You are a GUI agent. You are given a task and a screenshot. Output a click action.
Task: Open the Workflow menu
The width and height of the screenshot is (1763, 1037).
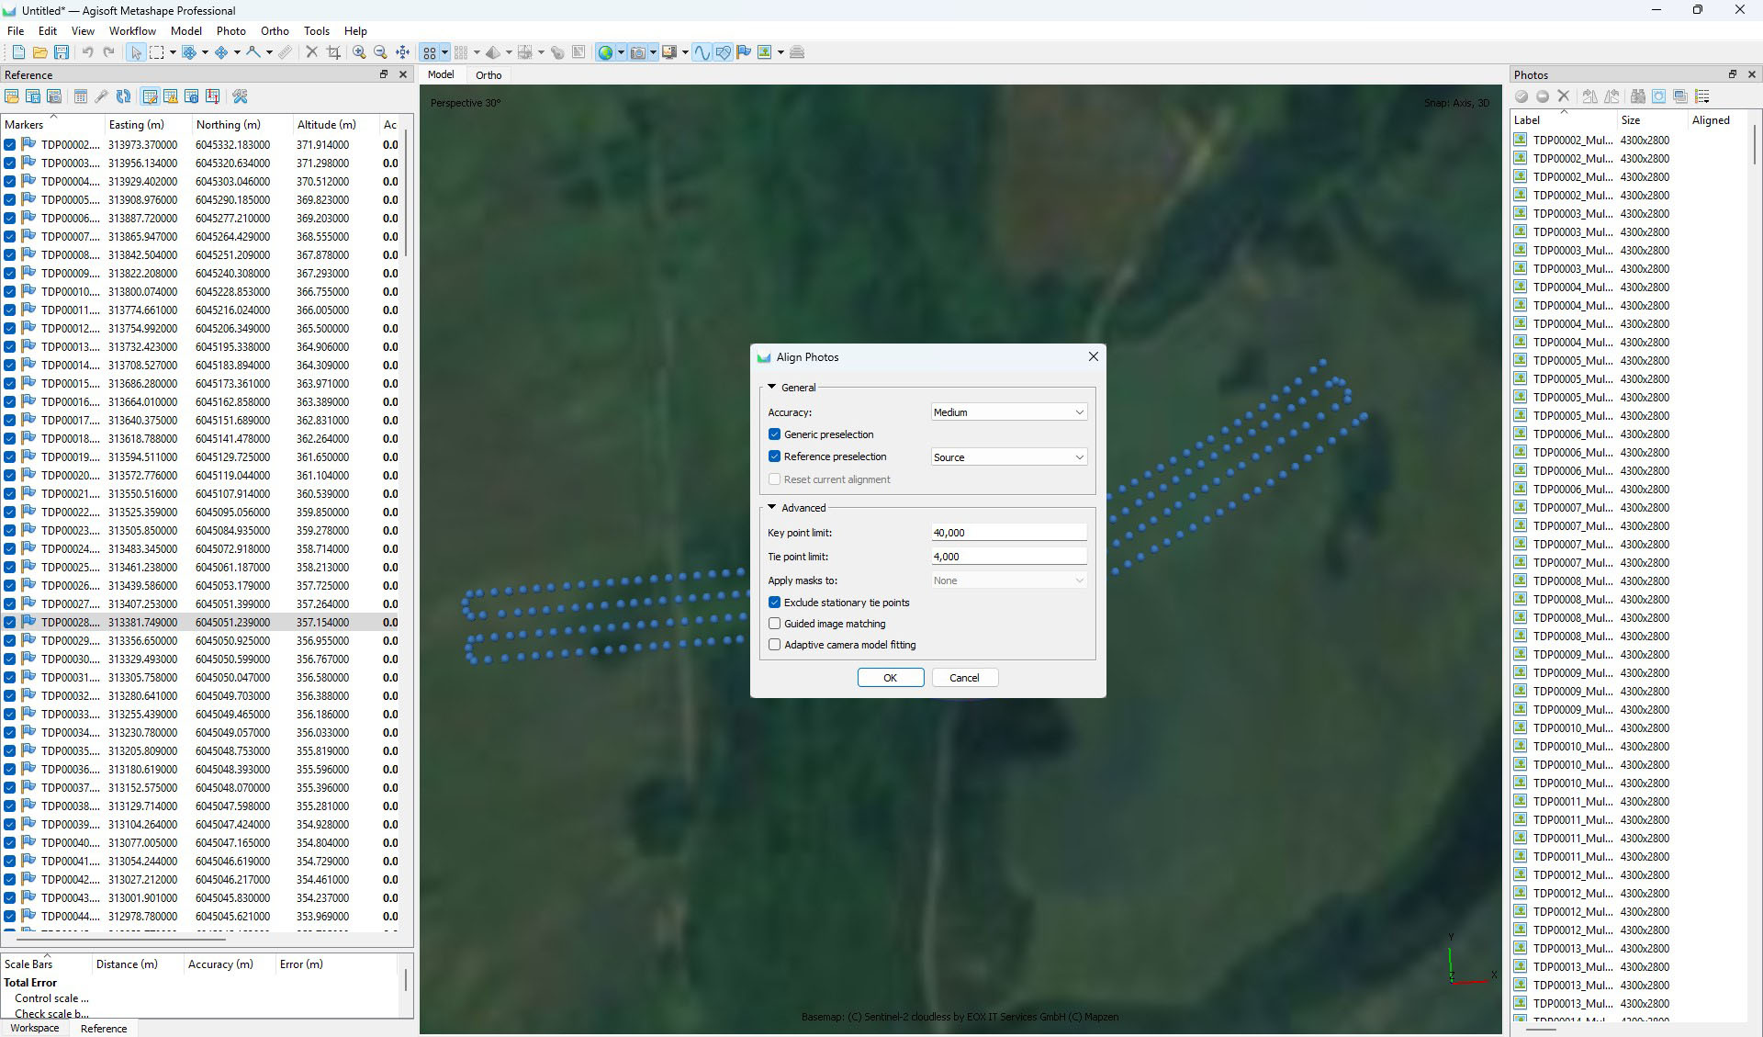pos(132,30)
